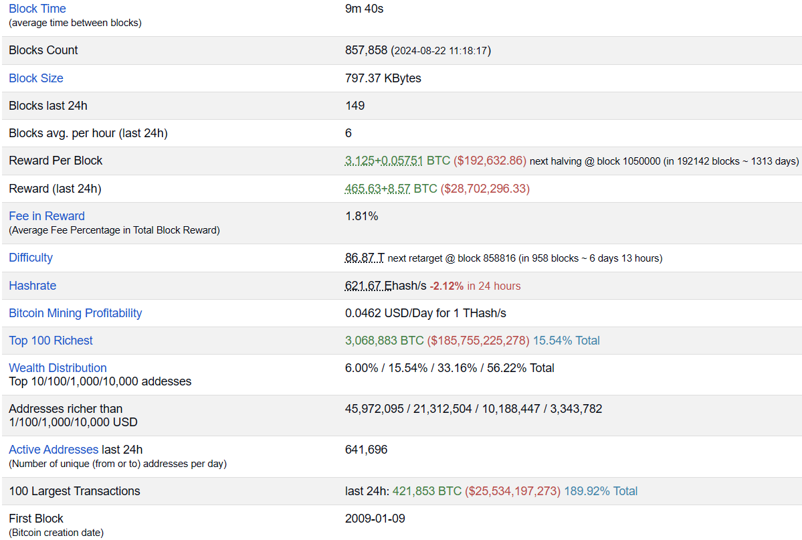This screenshot has width=802, height=540.
Task: Open the Hashrate link
Action: 32,286
